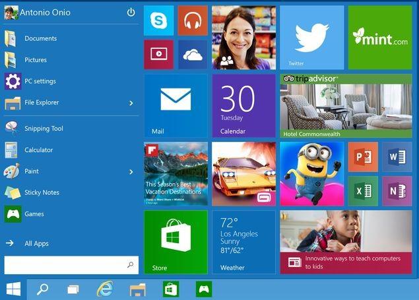Expand File Explorer submenu arrow

pyautogui.click(x=131, y=102)
